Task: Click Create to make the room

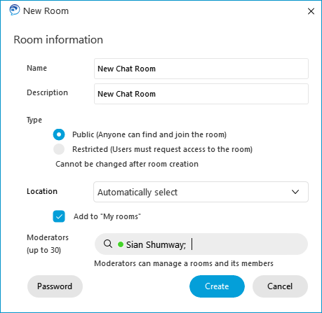Action: point(217,286)
